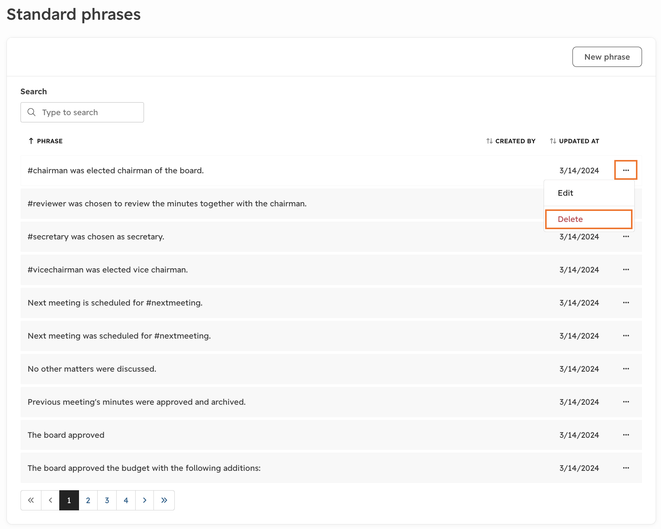Open options for 'No other matters were discussed'

626,369
